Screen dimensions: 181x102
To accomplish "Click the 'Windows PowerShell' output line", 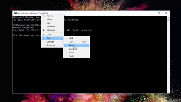I will pyautogui.click(x=24, y=28).
